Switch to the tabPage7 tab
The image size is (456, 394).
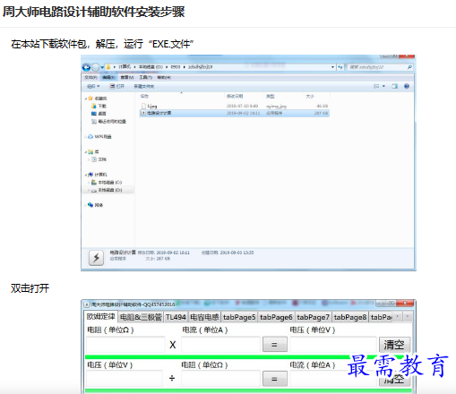tap(314, 317)
